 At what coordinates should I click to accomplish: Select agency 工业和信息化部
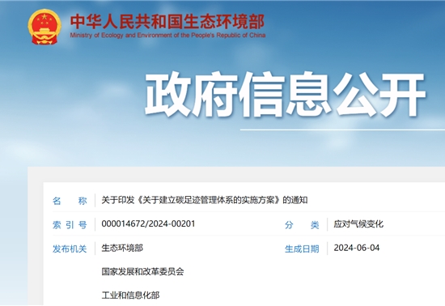130,295
